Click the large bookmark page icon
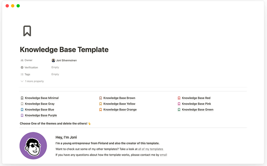267x166 pixels. point(27,31)
